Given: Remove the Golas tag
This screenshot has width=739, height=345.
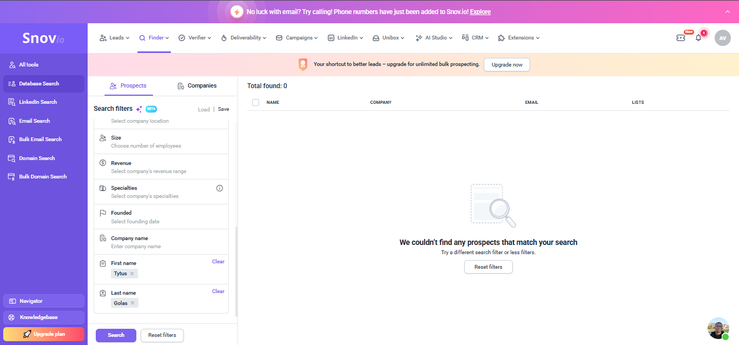Looking at the screenshot, I should point(133,303).
